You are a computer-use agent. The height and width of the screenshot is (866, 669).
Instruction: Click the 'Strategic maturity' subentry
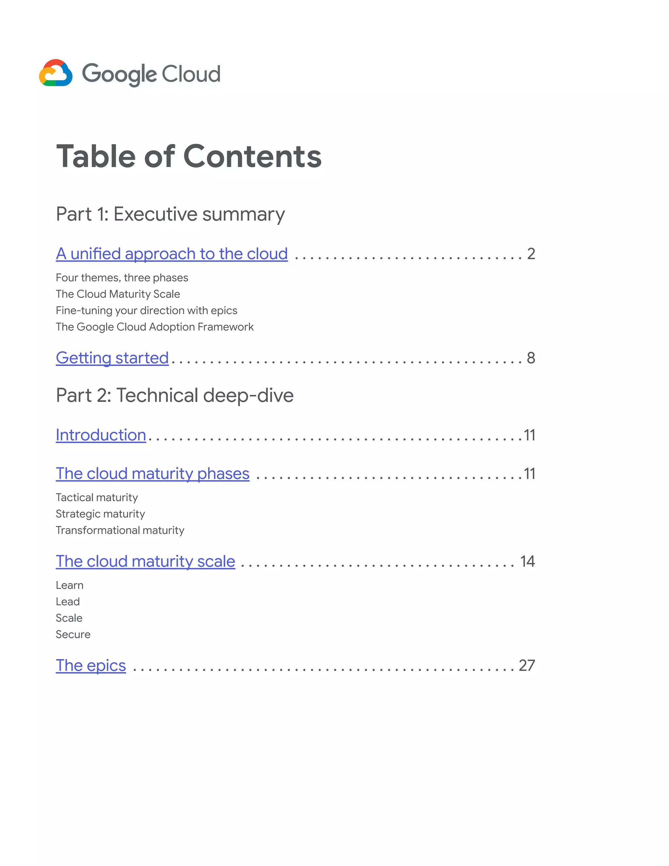(x=100, y=514)
